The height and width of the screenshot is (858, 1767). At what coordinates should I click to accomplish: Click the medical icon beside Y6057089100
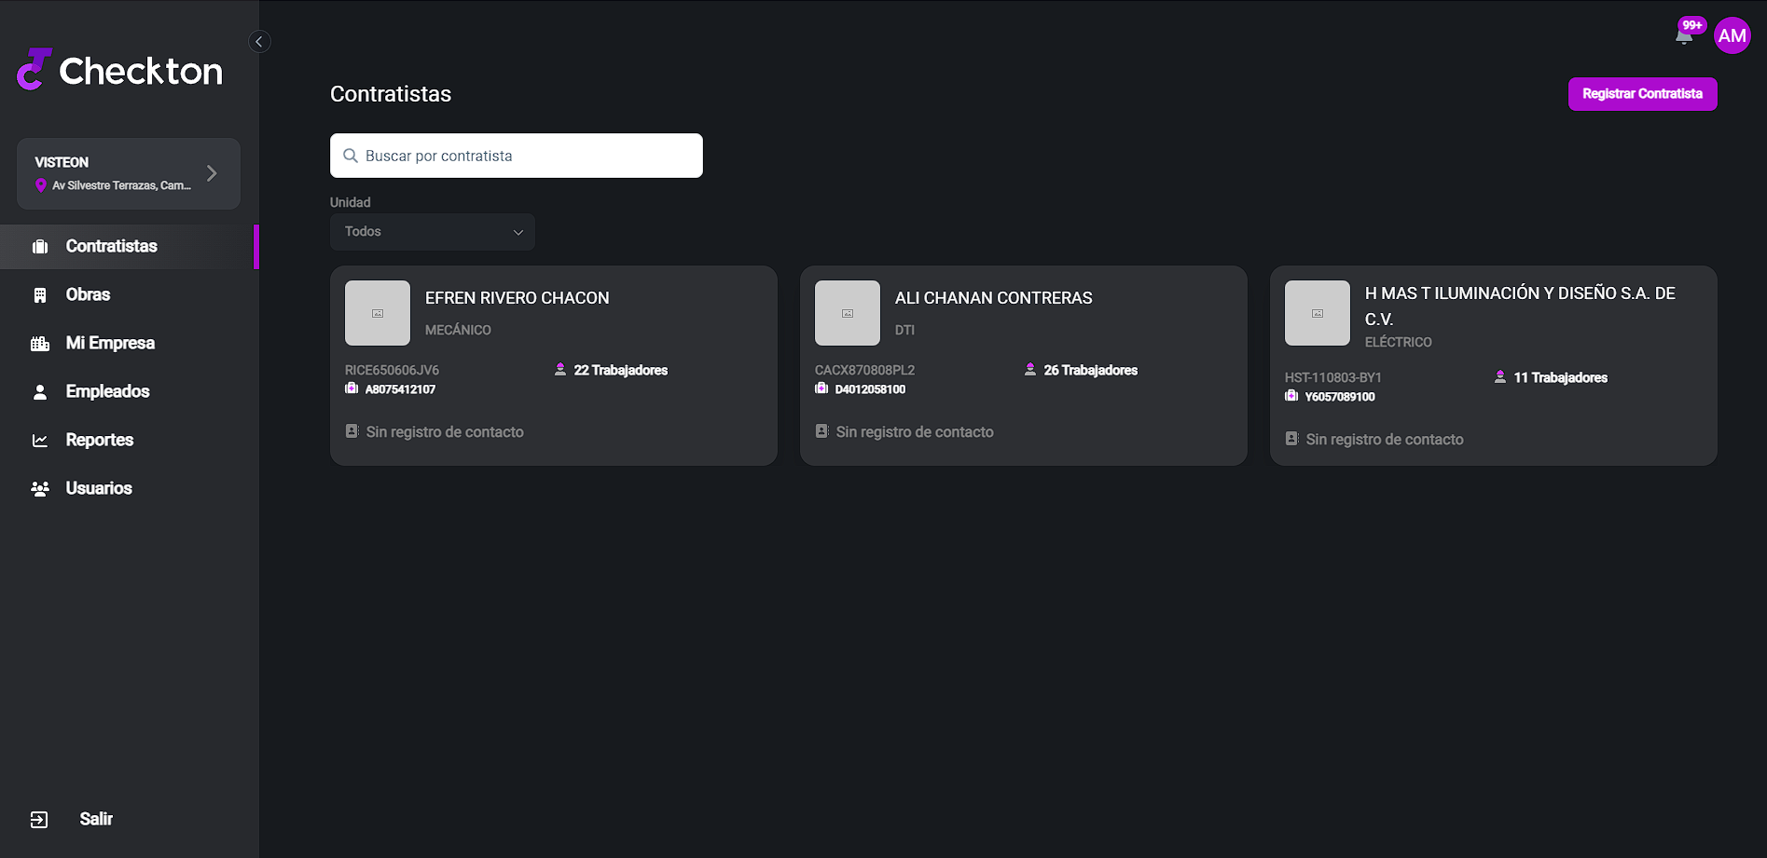1291,396
